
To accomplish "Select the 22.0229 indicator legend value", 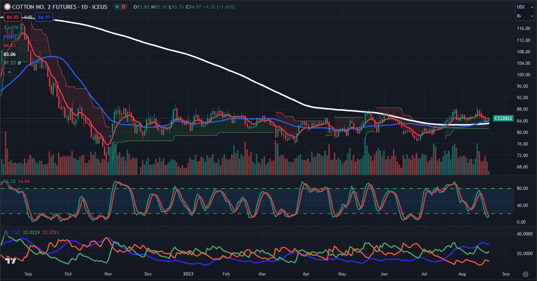I will [x=31, y=233].
